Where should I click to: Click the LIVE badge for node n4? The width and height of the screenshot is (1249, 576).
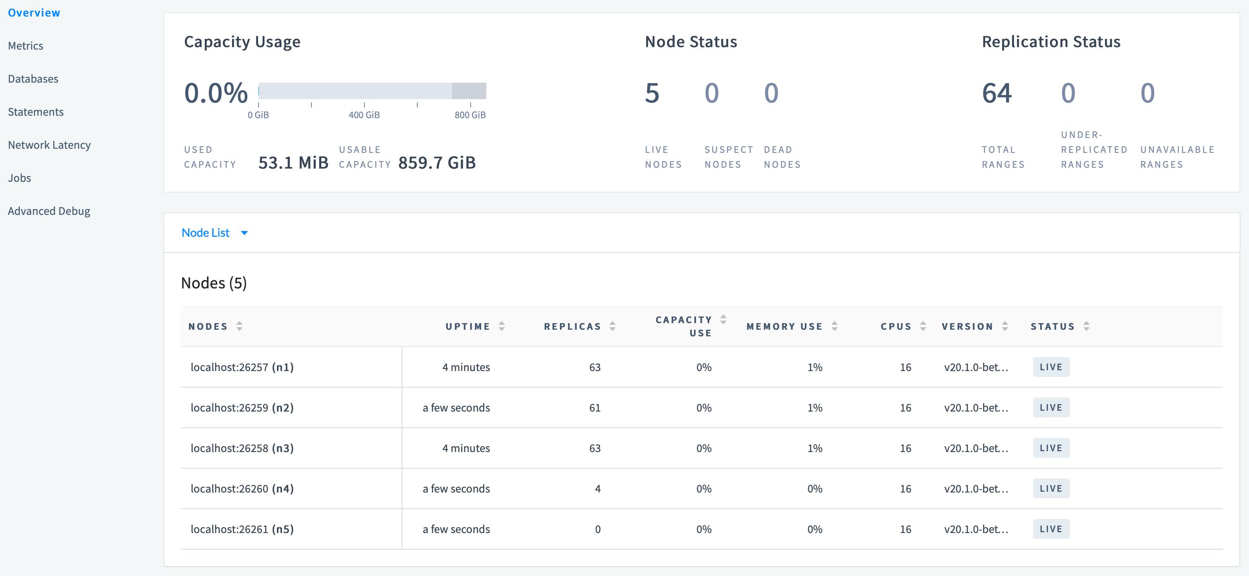pos(1051,488)
